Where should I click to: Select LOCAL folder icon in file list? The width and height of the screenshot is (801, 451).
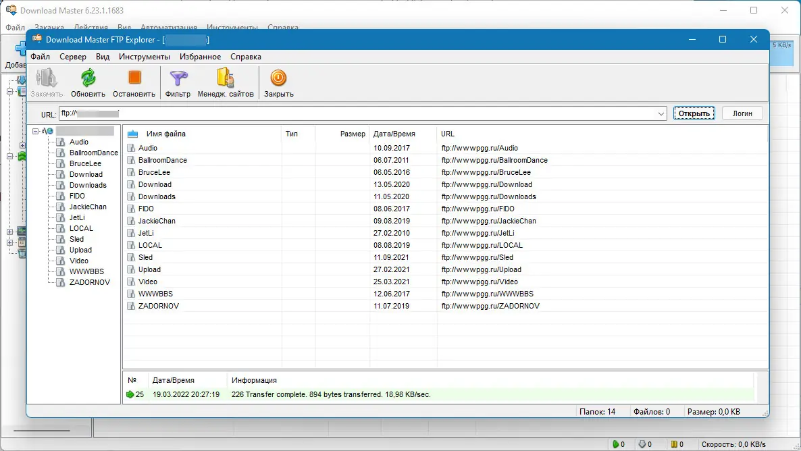point(131,245)
